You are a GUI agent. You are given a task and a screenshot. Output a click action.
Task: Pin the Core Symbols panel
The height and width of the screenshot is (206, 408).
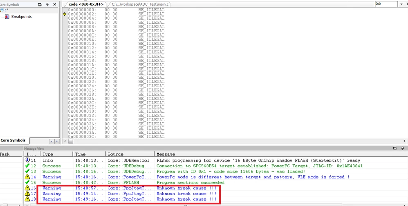click(x=47, y=4)
